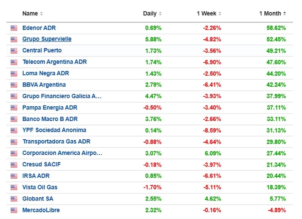Click the flag icon beside YPF Sociedad Anonima
Image resolution: width=302 pixels, height=219 pixels.
pos(14,130)
